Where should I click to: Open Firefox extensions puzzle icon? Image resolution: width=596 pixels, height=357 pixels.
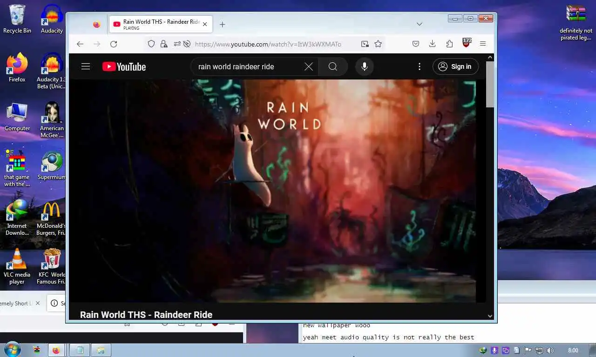(x=449, y=44)
